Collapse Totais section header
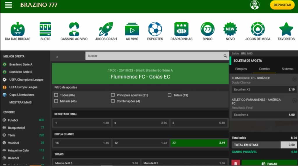 click(140, 154)
